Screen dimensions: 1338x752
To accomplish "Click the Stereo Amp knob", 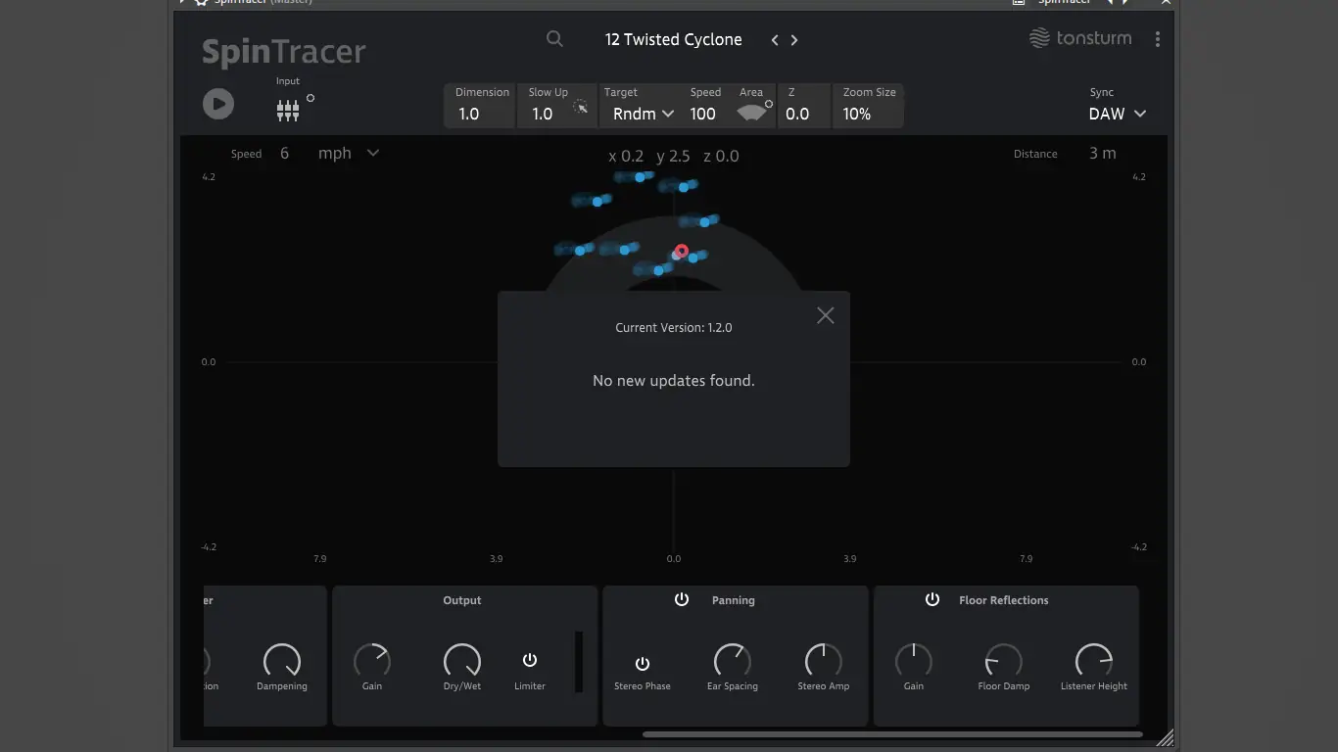I will point(824,661).
